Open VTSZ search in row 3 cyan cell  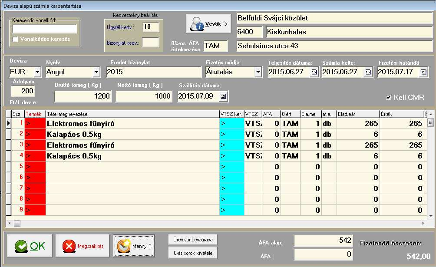point(231,145)
